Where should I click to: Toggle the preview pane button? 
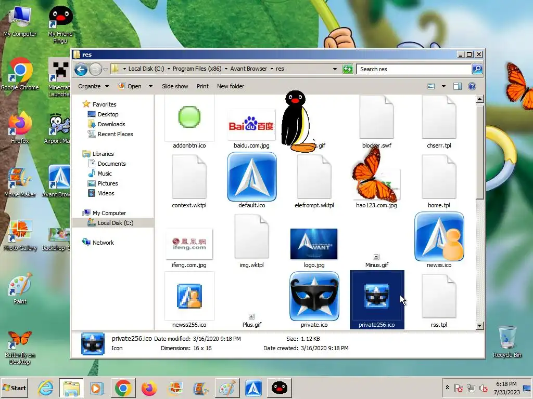[458, 86]
